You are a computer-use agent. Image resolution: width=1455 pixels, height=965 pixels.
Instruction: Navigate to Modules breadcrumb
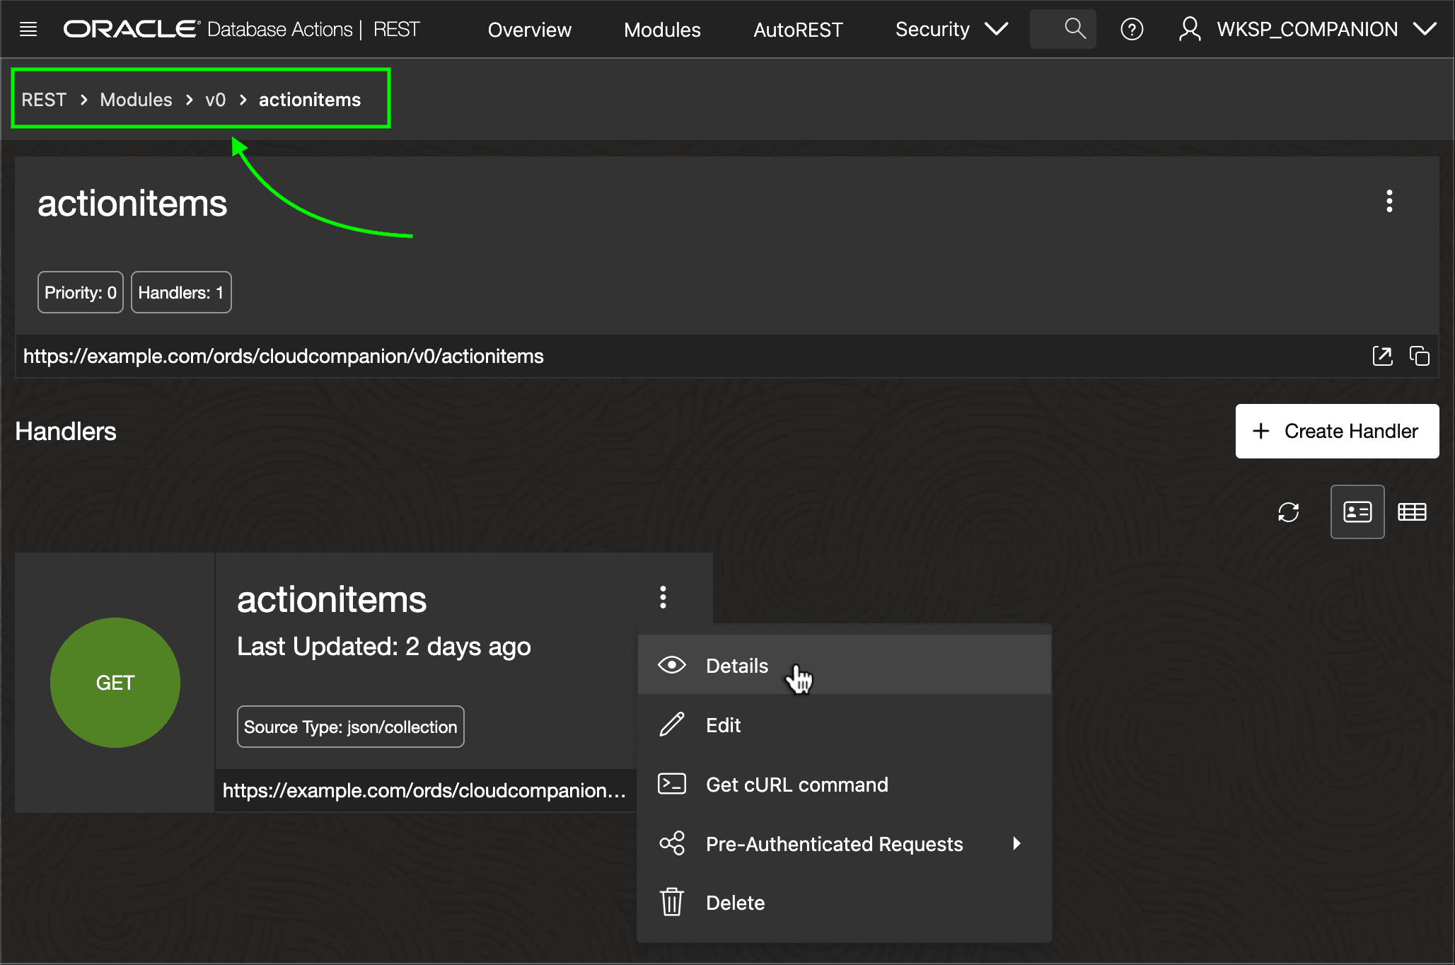click(136, 100)
